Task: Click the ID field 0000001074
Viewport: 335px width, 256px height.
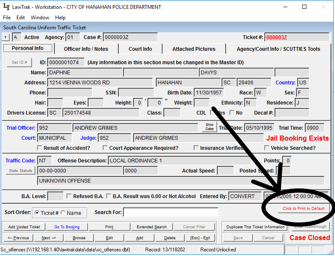Action: pos(66,63)
